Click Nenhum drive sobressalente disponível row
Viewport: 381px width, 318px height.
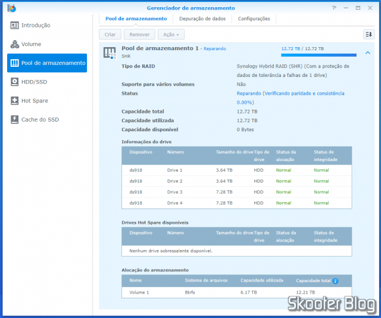(x=237, y=251)
